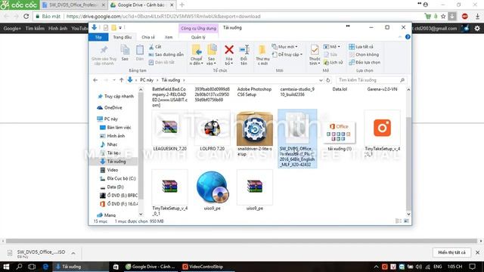
Task: Expand the SW_DVD5_Office download item menu
Action: coord(73,253)
